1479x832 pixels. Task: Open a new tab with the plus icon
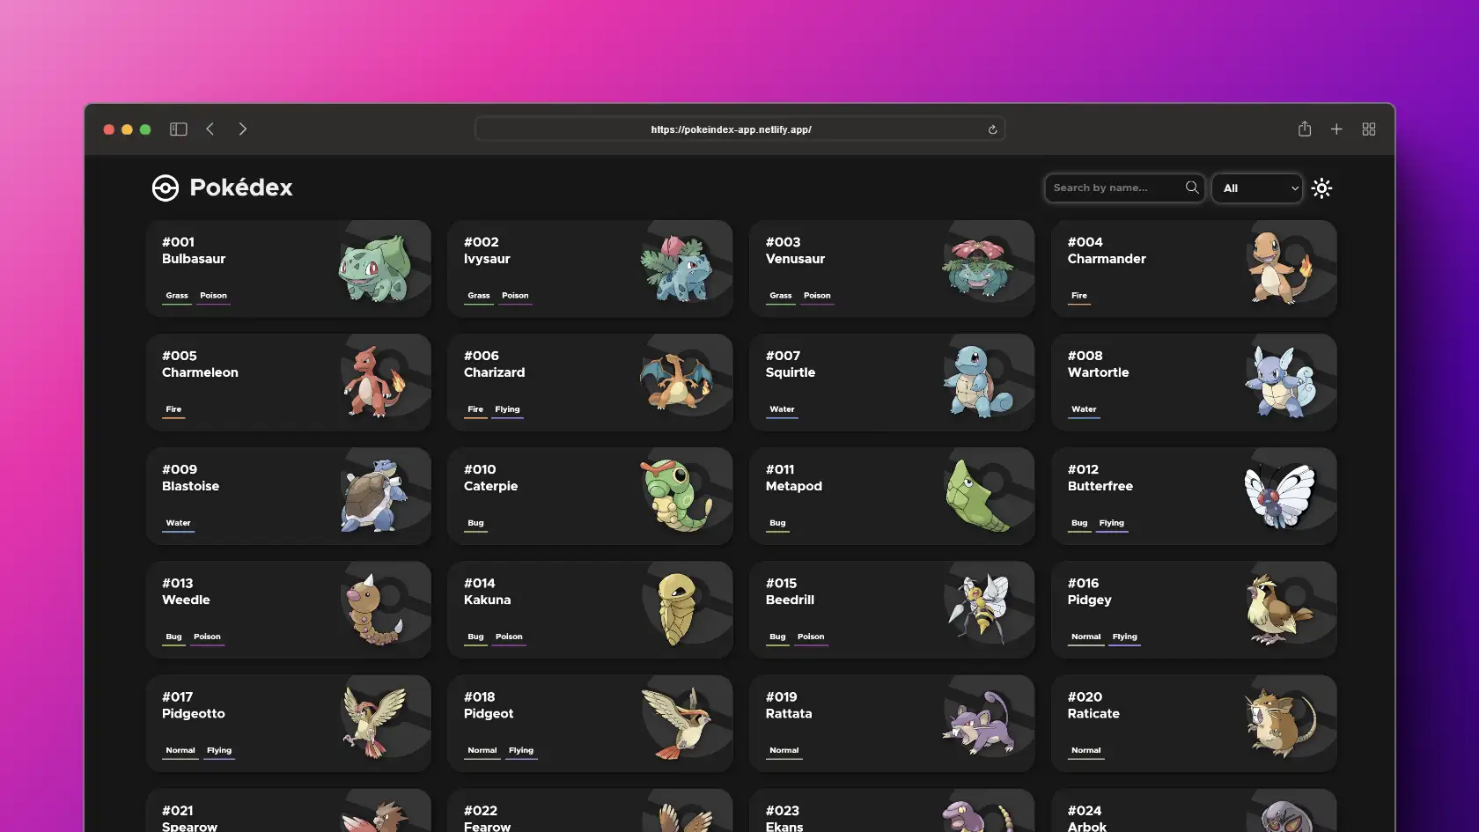point(1336,129)
